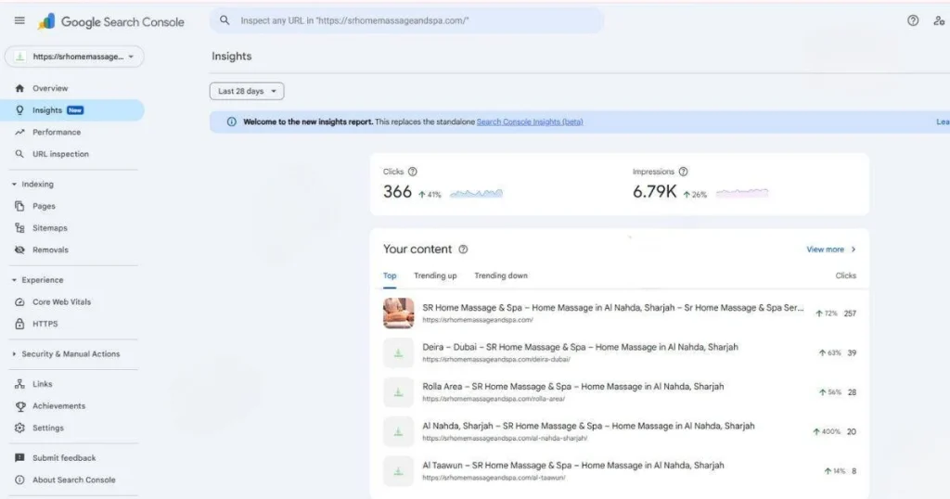Click the info icon in welcome banner

point(231,122)
